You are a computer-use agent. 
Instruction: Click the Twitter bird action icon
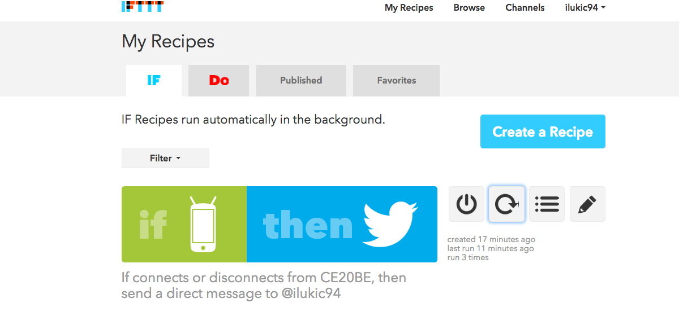pos(390,224)
